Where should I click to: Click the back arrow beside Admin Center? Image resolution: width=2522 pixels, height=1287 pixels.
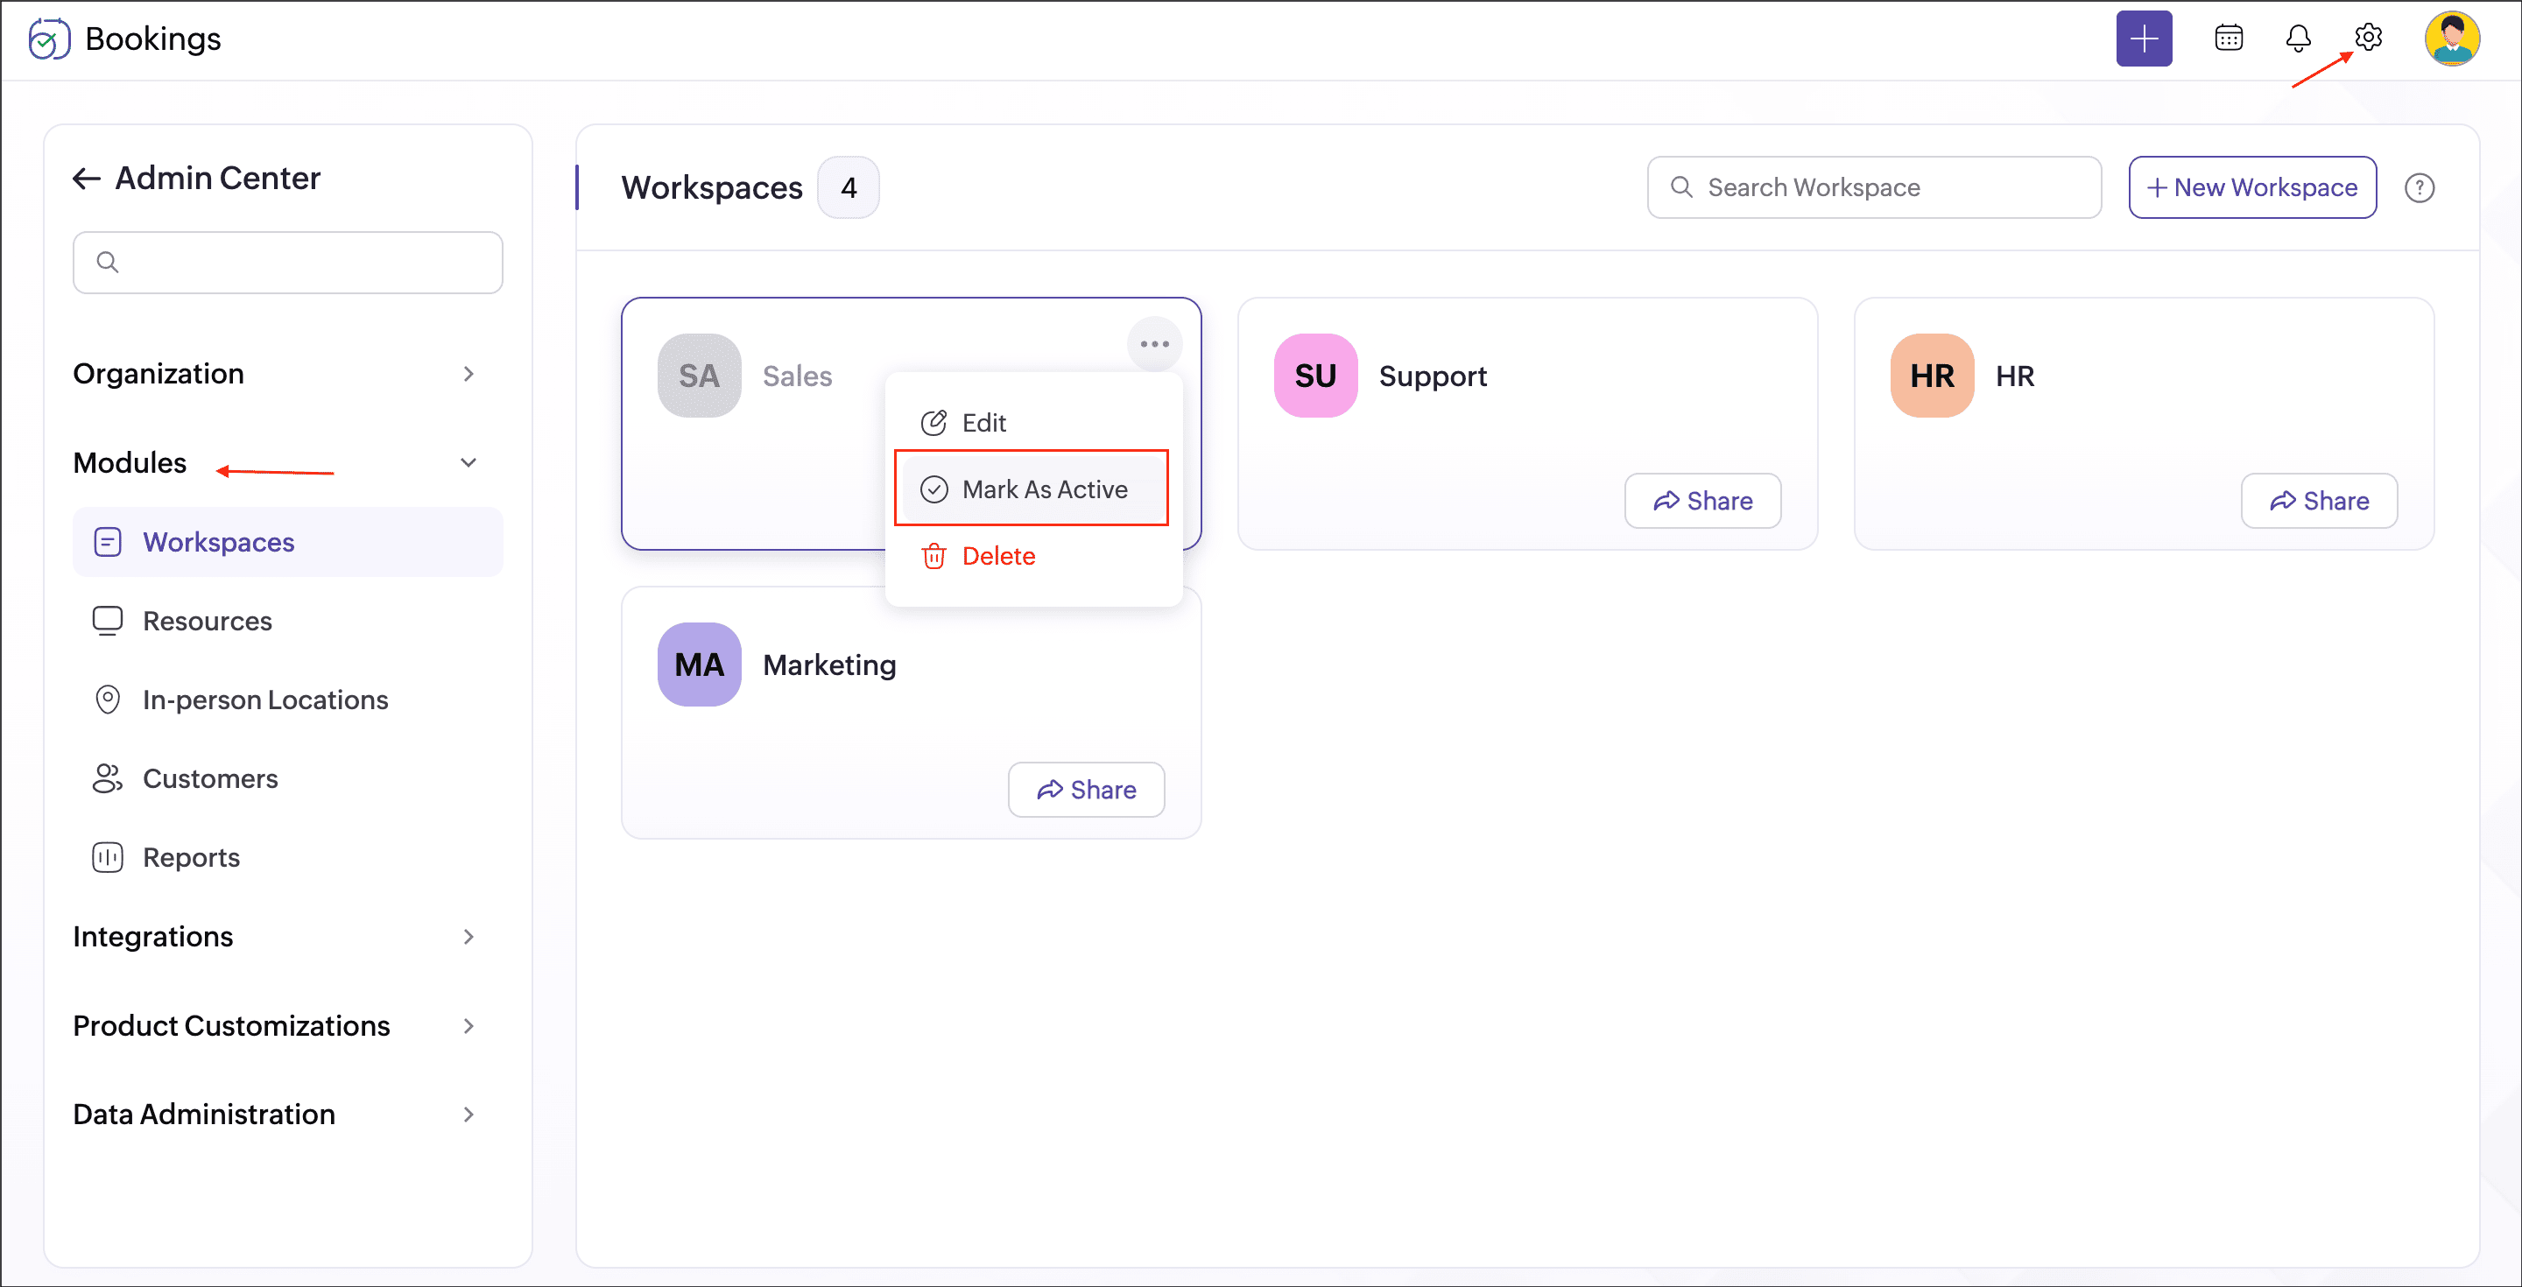click(x=88, y=178)
